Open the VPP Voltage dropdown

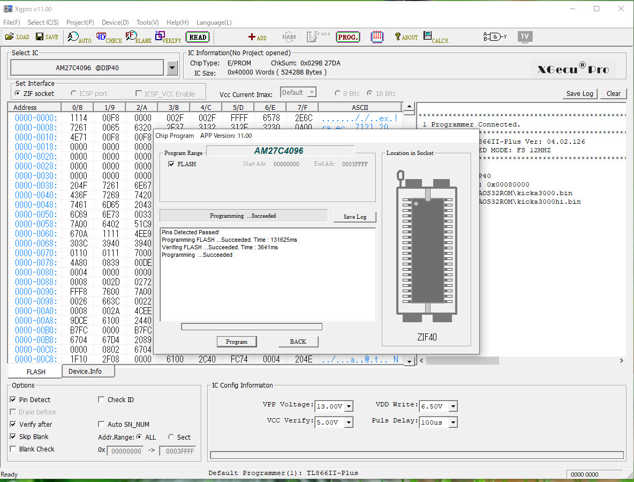tap(349, 406)
